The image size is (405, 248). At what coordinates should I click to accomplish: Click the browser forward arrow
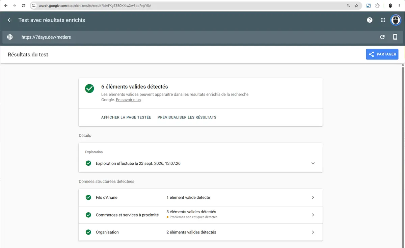[15, 6]
